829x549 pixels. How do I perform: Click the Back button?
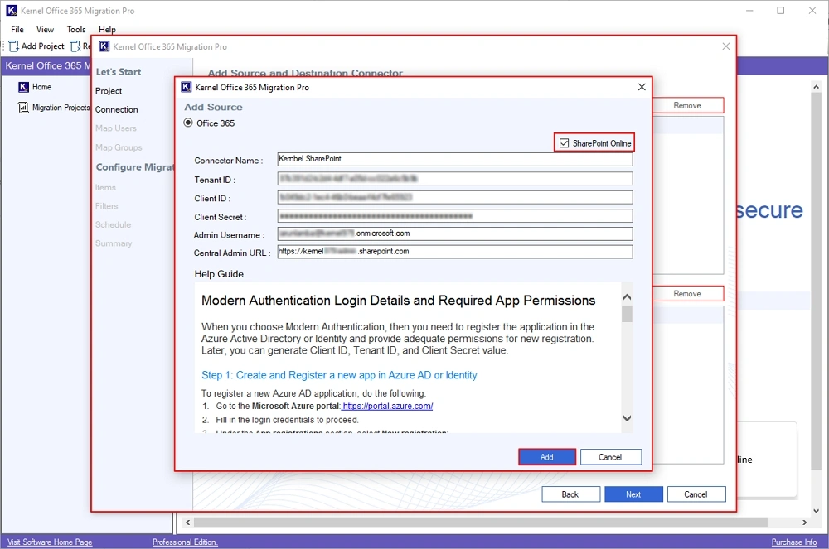click(x=570, y=494)
